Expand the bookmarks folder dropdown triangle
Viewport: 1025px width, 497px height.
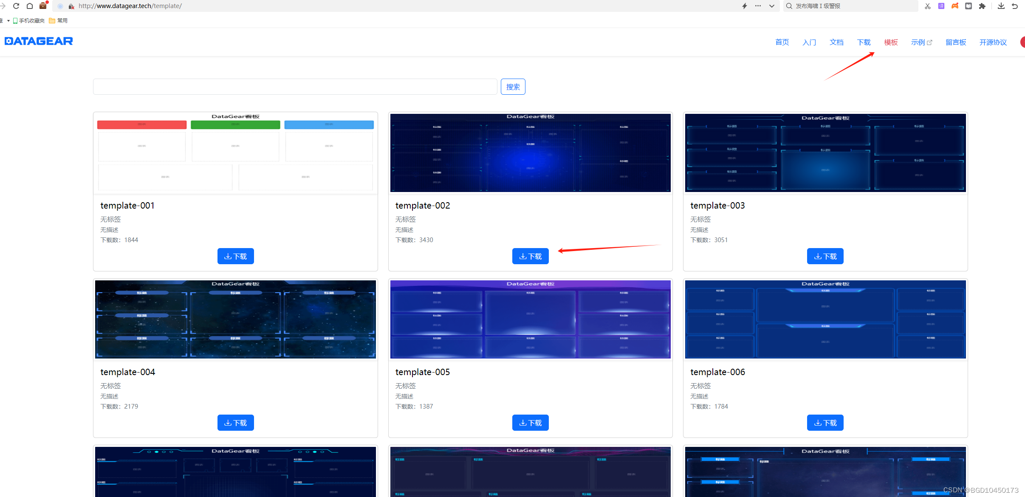(7, 20)
